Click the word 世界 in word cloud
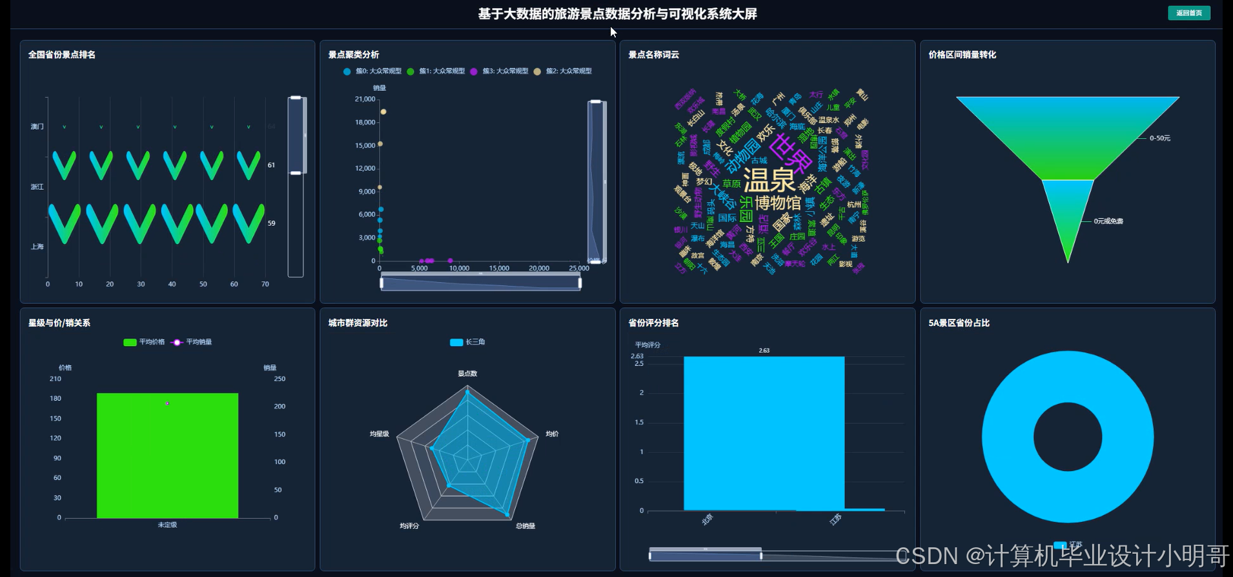Viewport: 1233px width, 577px height. click(x=790, y=154)
